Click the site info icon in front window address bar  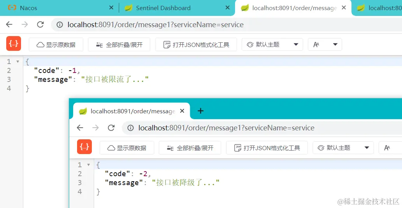pos(130,128)
